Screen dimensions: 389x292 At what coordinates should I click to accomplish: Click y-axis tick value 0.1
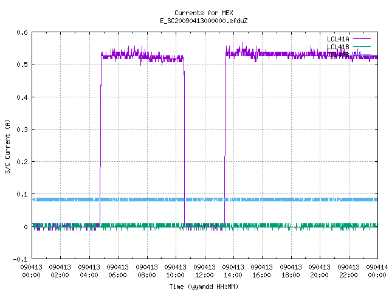click(x=22, y=194)
